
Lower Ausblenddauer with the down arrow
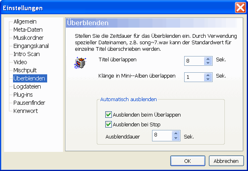[176, 138]
